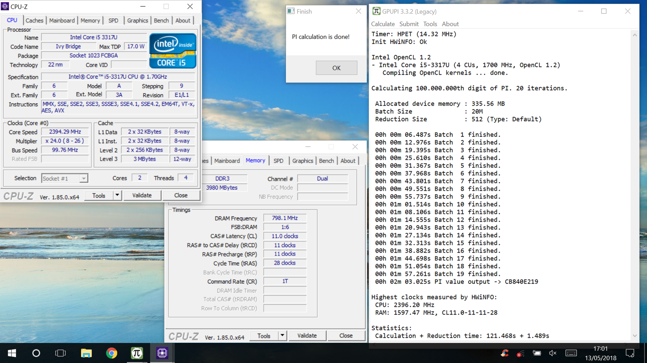Open Tools dropdown arrow in CPU window

coord(117,195)
